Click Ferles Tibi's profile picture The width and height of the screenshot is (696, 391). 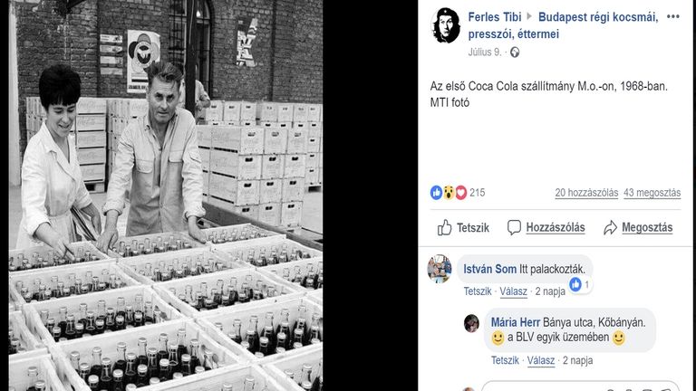click(446, 24)
